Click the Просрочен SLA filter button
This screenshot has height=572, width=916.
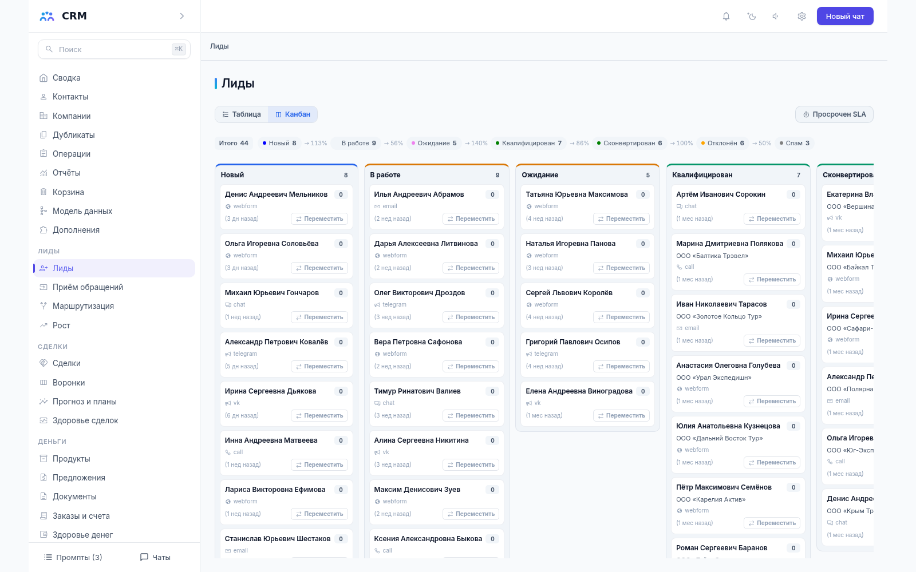coord(834,114)
